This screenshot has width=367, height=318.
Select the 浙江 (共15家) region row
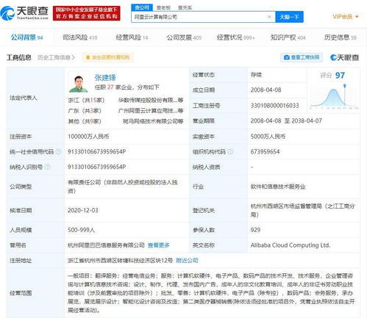click(x=86, y=100)
